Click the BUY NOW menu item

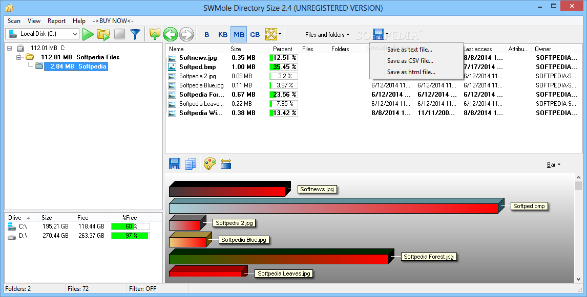(x=113, y=21)
